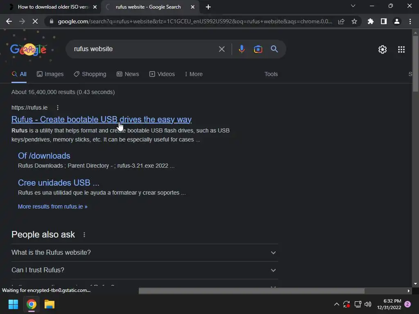Open Chrome extensions puzzle icon
This screenshot has width=419, height=314.
coord(371,21)
